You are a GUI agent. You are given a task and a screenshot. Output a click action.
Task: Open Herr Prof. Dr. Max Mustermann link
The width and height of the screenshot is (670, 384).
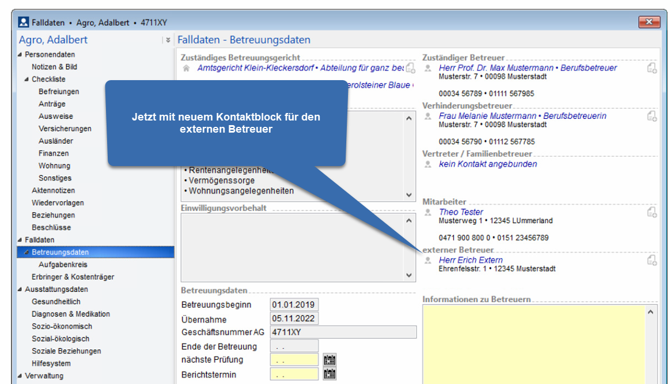tap(528, 68)
